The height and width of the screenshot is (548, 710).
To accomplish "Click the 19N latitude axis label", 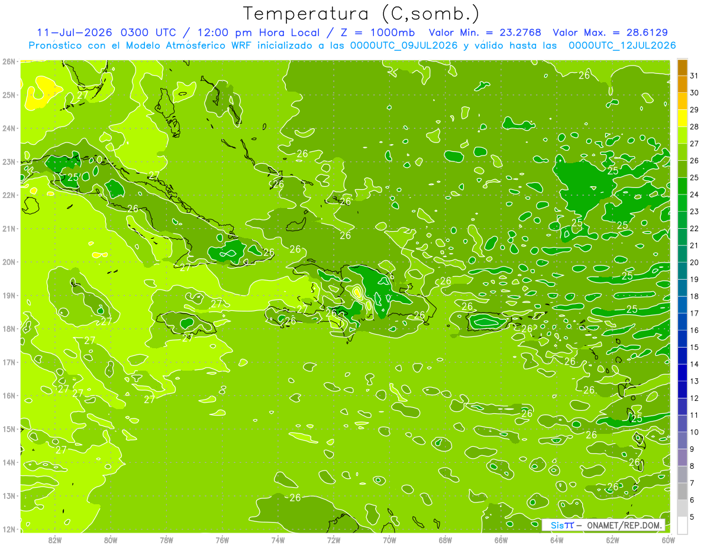I will tap(8, 296).
